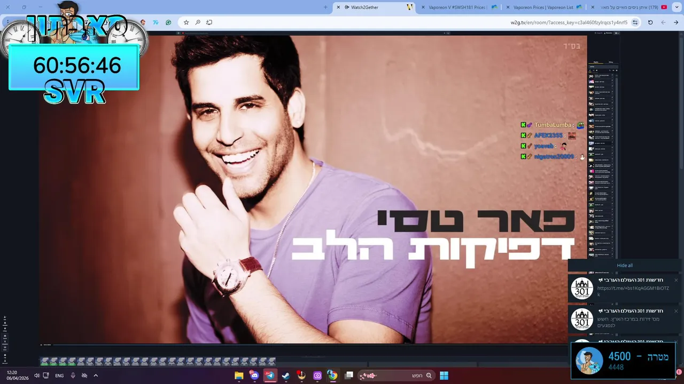
Task: Open the display/network tray icon
Action: coord(46,375)
